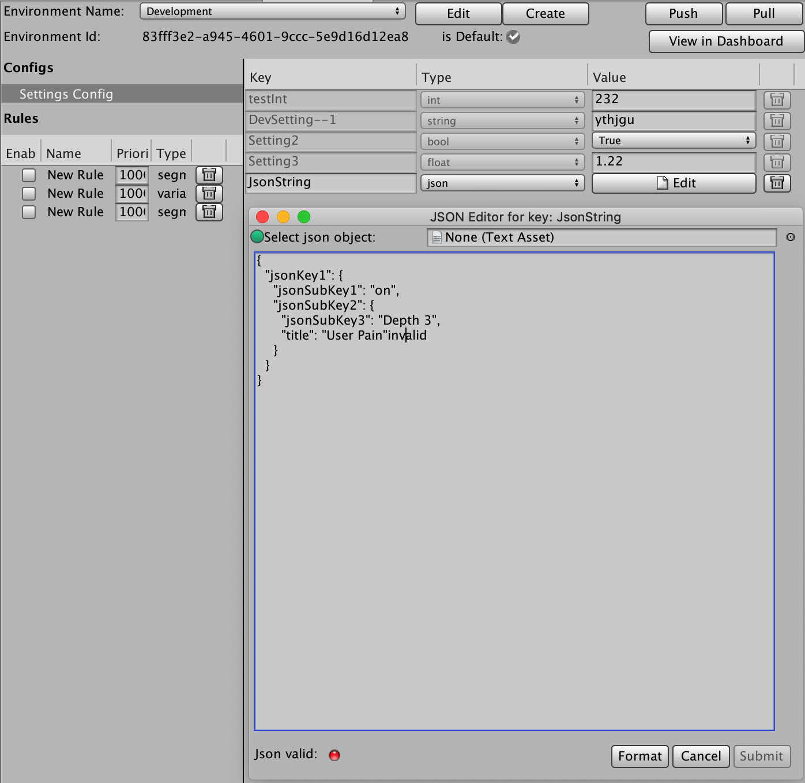
Task: Check the third New Rule enabled box
Action: point(29,212)
